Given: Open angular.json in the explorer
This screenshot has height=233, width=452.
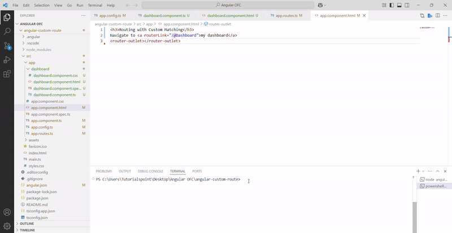Looking at the screenshot, I should point(36,185).
